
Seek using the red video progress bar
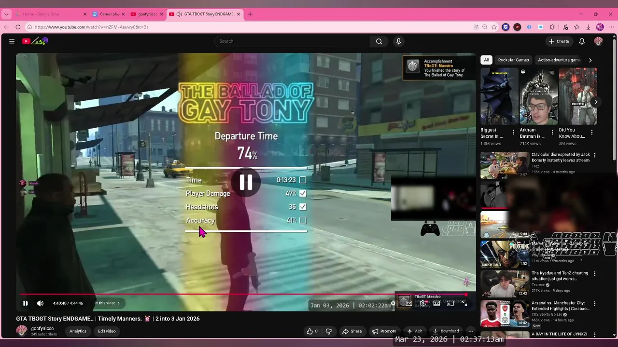(243, 294)
